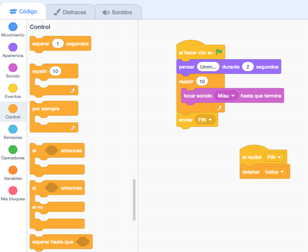Viewport: 308px width, 252px height.
Task: Click the green flag on hat block
Action: pos(219,52)
